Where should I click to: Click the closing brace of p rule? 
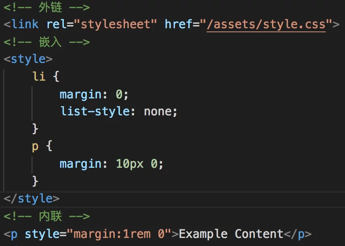click(36, 180)
